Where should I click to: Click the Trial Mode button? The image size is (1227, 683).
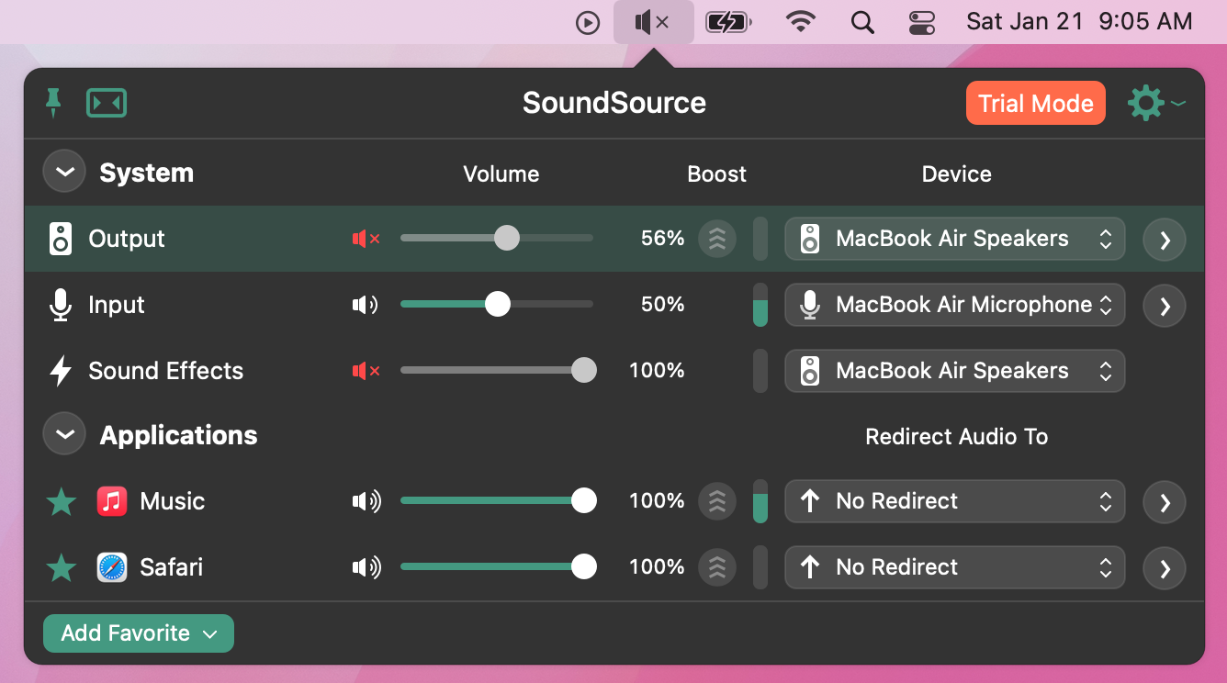[x=1035, y=104]
